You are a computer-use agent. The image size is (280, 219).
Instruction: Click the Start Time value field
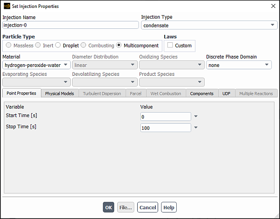tap(166, 117)
